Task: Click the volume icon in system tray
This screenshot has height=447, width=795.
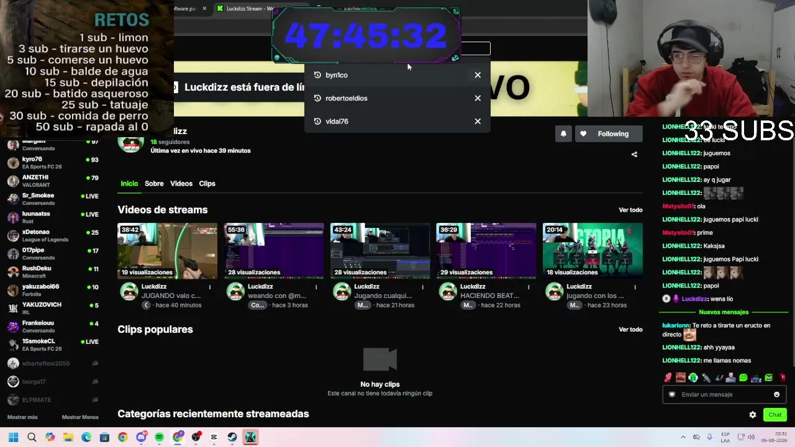Action: coord(751,437)
